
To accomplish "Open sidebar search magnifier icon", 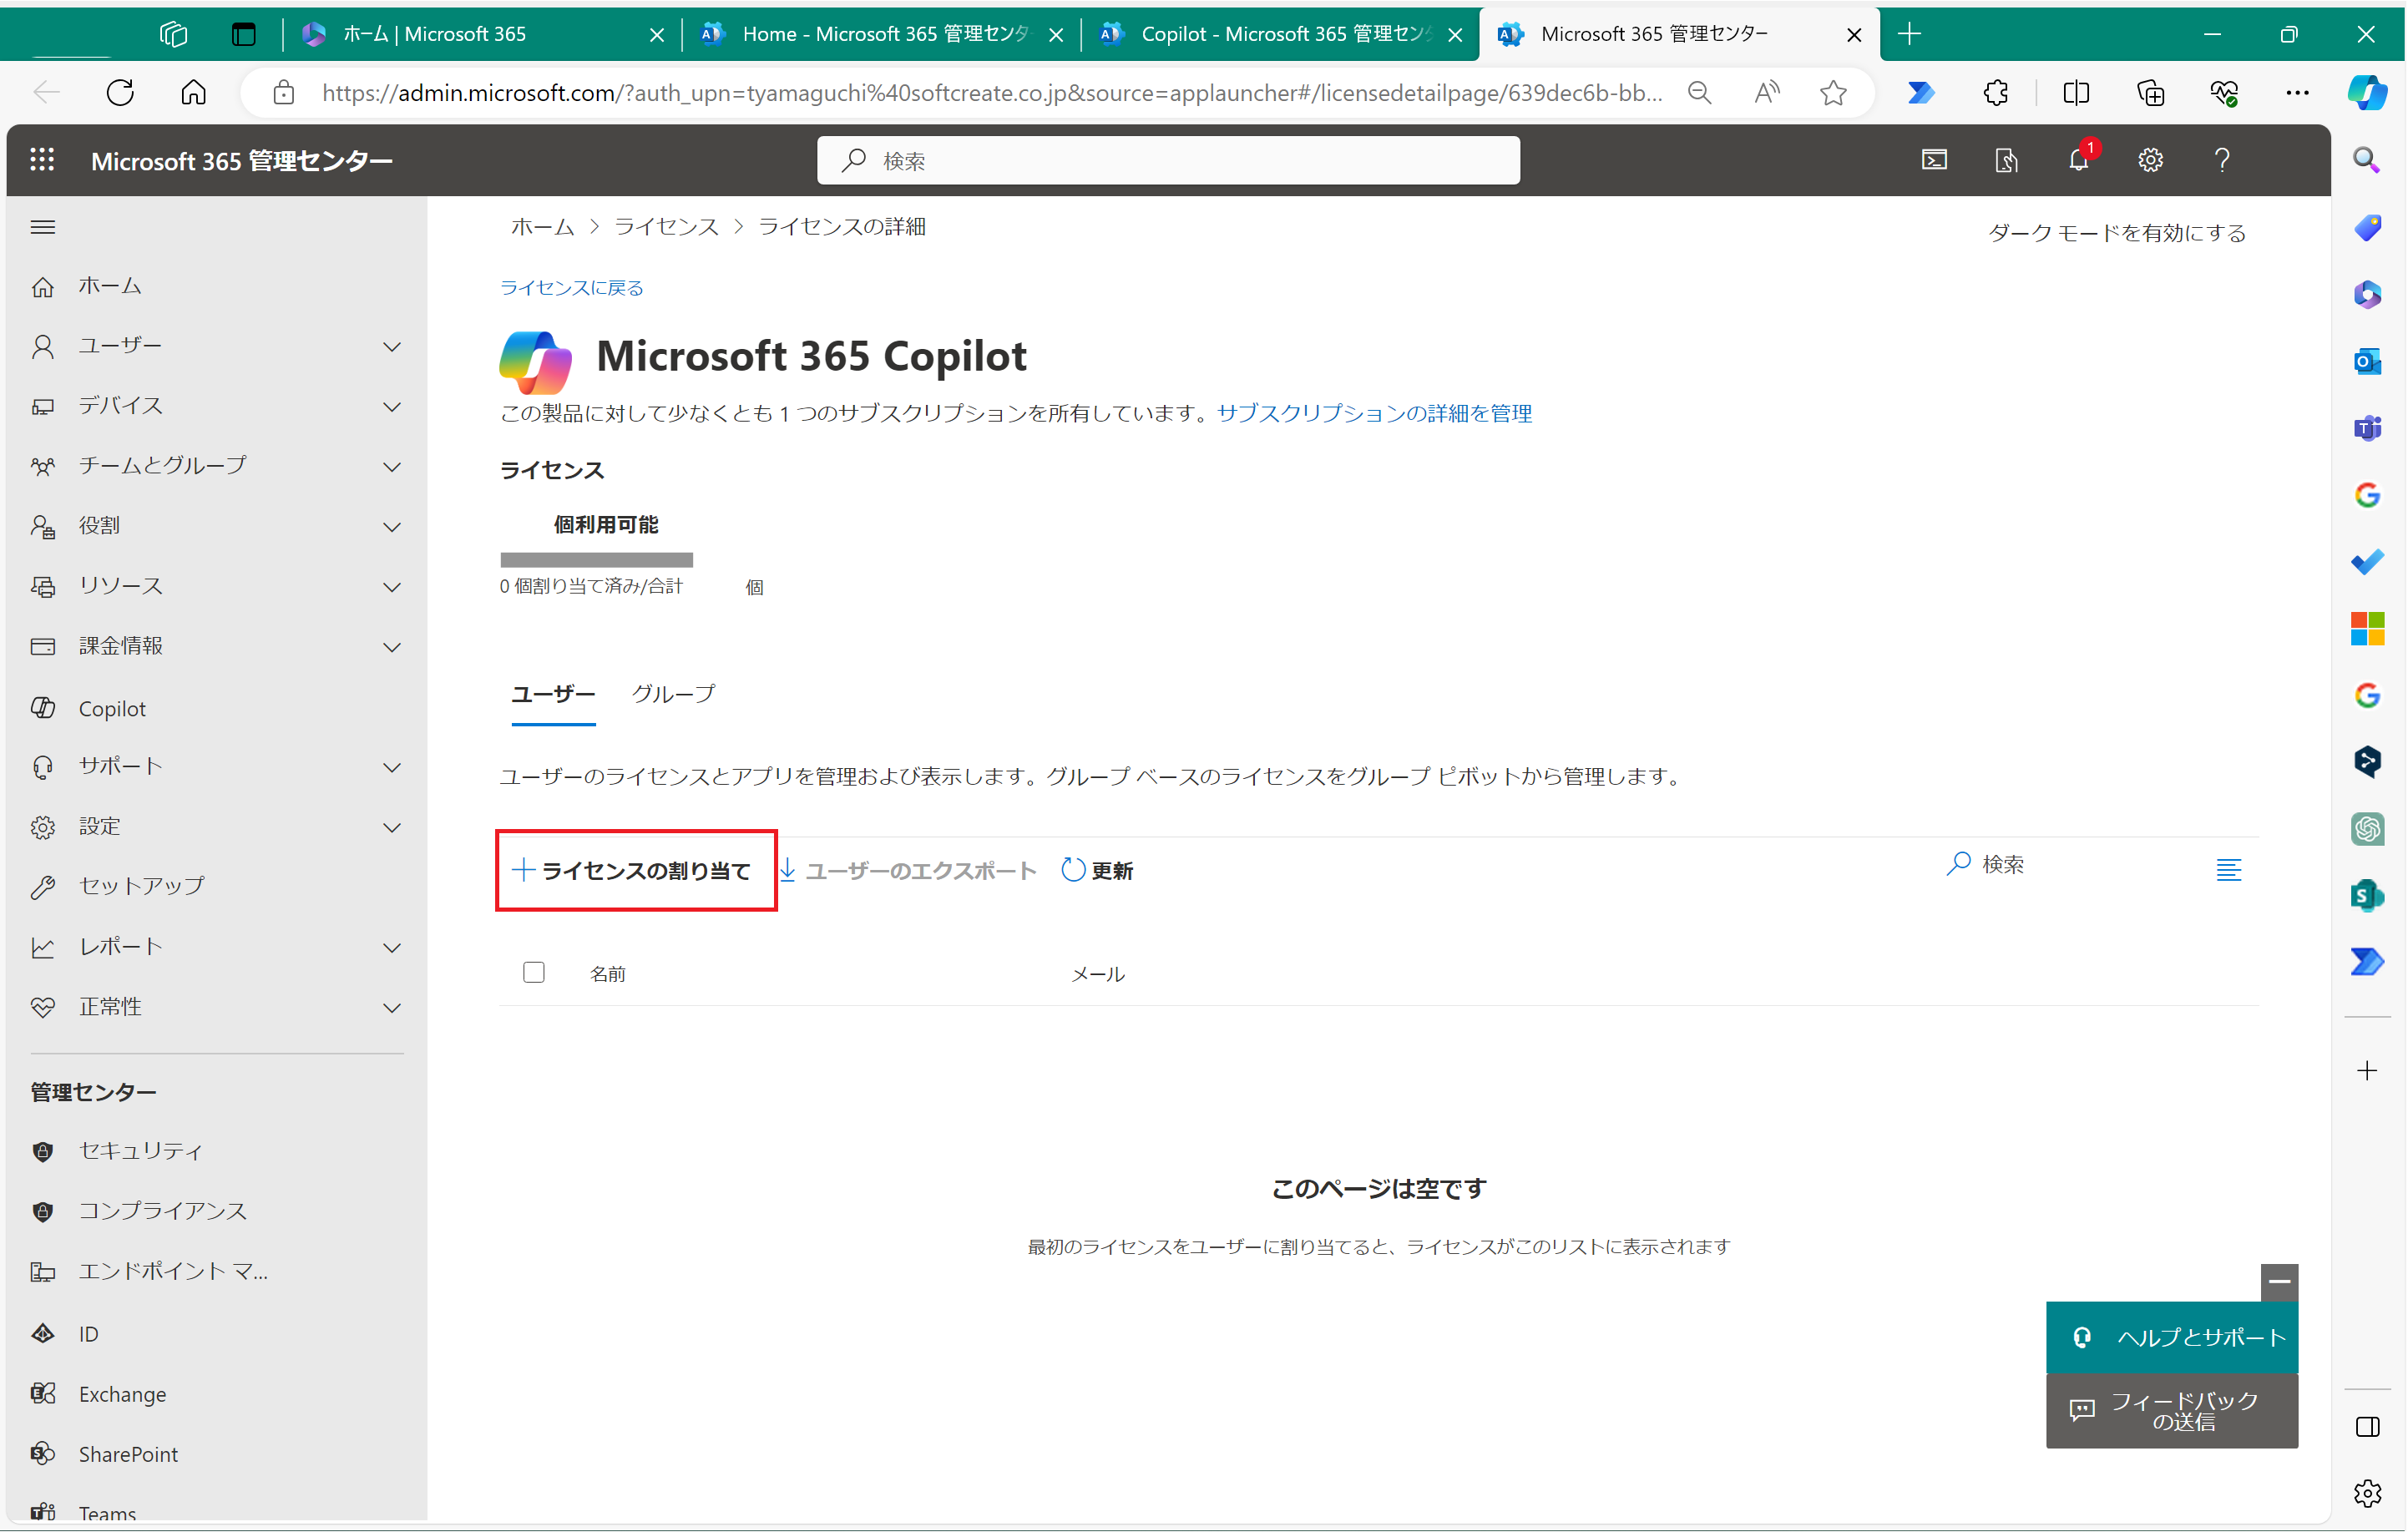I will (x=2367, y=160).
